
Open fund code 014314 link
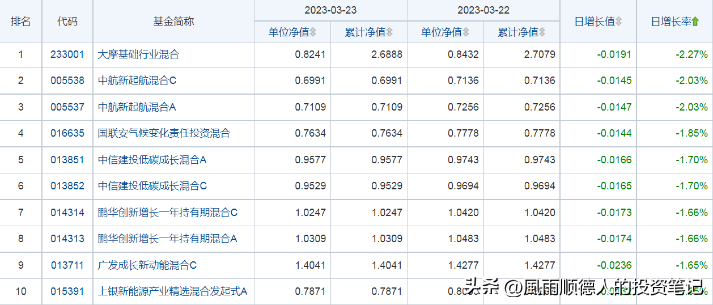coord(67,213)
